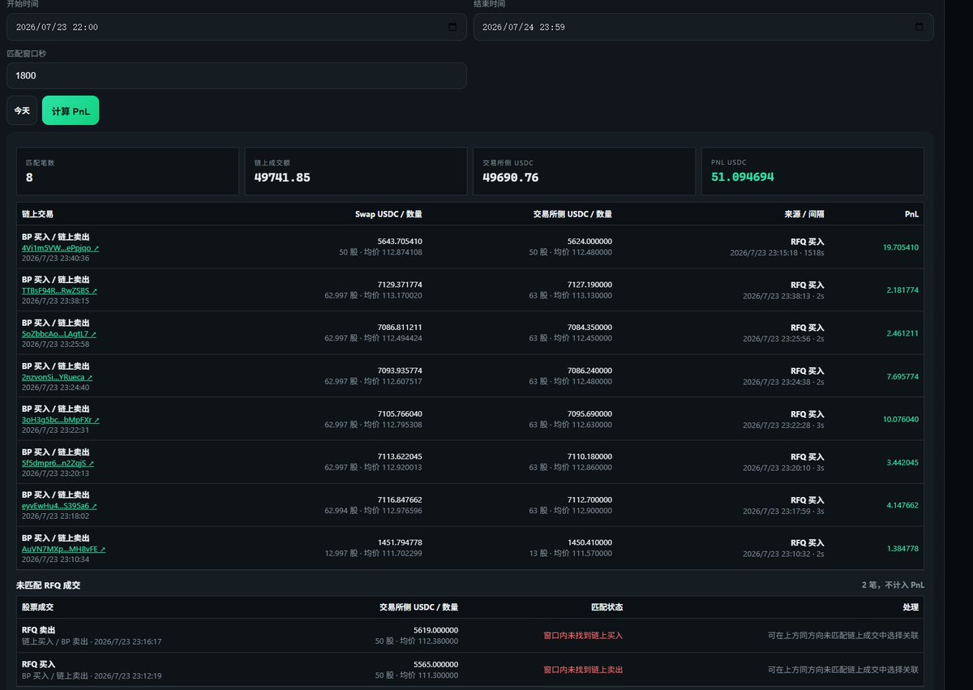Click swap amount 7105.766040
Screen dimensions: 973x690
point(400,414)
